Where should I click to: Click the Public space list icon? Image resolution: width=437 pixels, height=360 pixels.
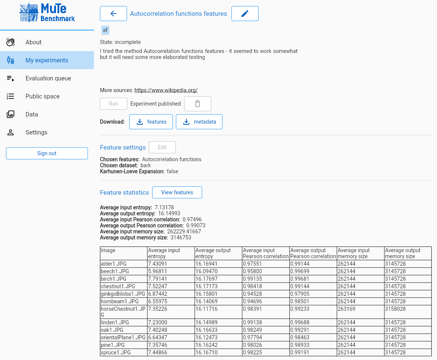[11, 97]
